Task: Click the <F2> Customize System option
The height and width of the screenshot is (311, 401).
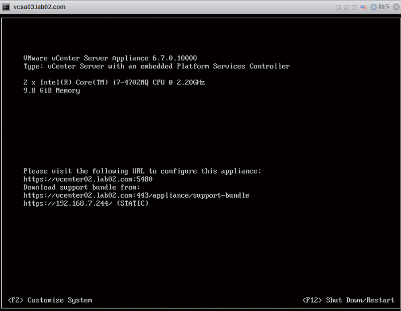Action: 50,300
